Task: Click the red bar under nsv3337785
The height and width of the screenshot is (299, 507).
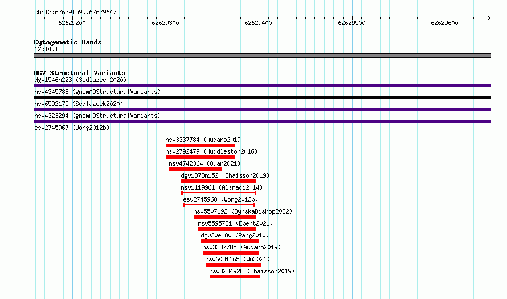Action: (231, 253)
